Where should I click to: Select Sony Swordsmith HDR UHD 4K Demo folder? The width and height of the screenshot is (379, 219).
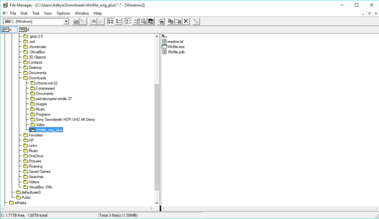(x=63, y=120)
